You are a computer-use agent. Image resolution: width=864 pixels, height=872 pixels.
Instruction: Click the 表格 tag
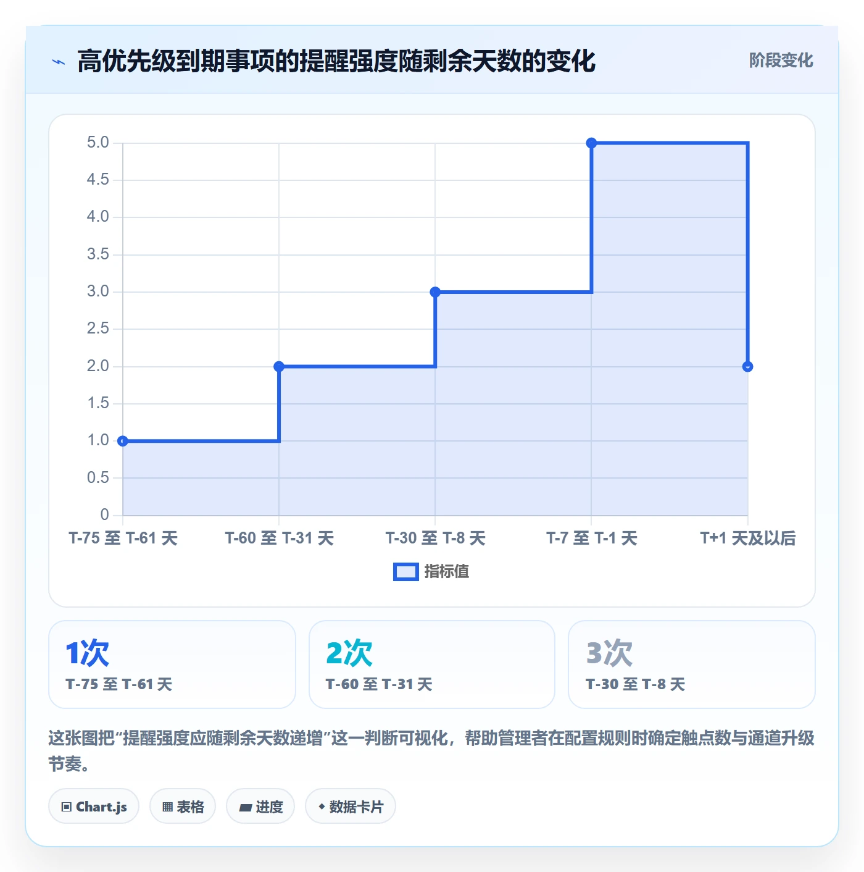click(x=183, y=806)
